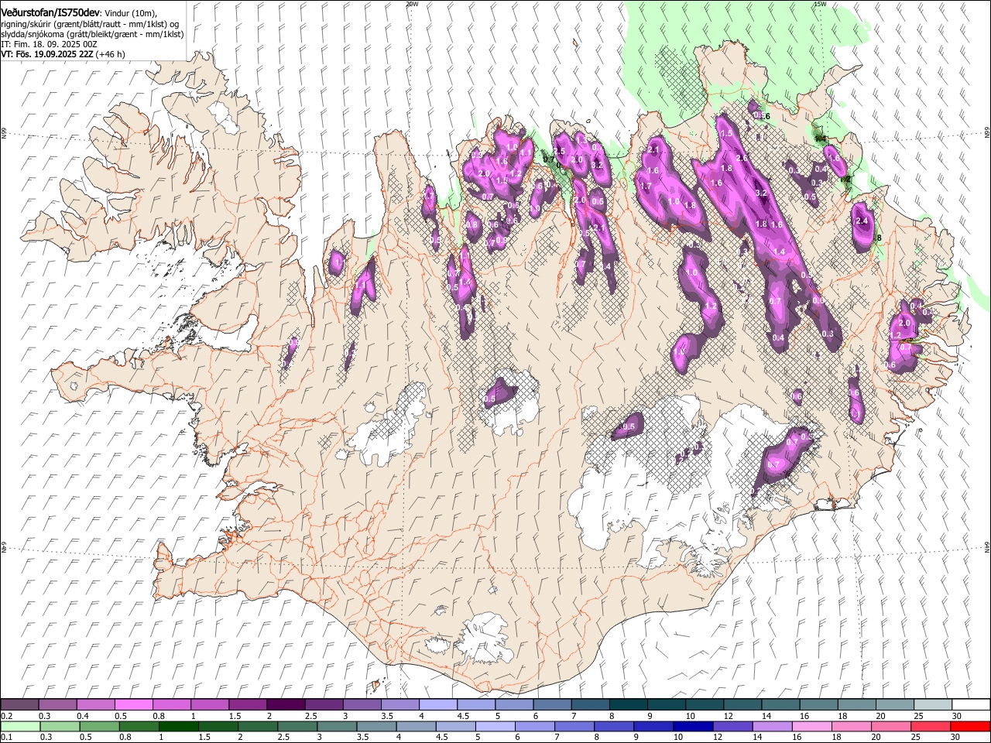Select the top-row swatch labeled 6

[x=551, y=705]
